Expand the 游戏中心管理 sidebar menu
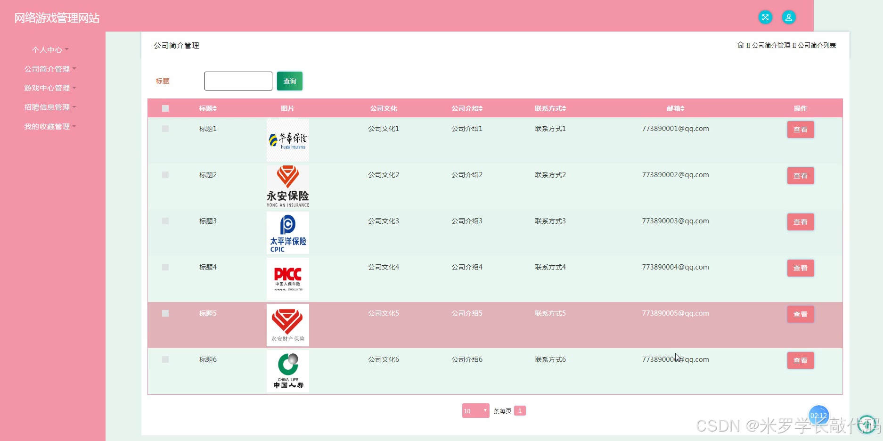 (50, 88)
